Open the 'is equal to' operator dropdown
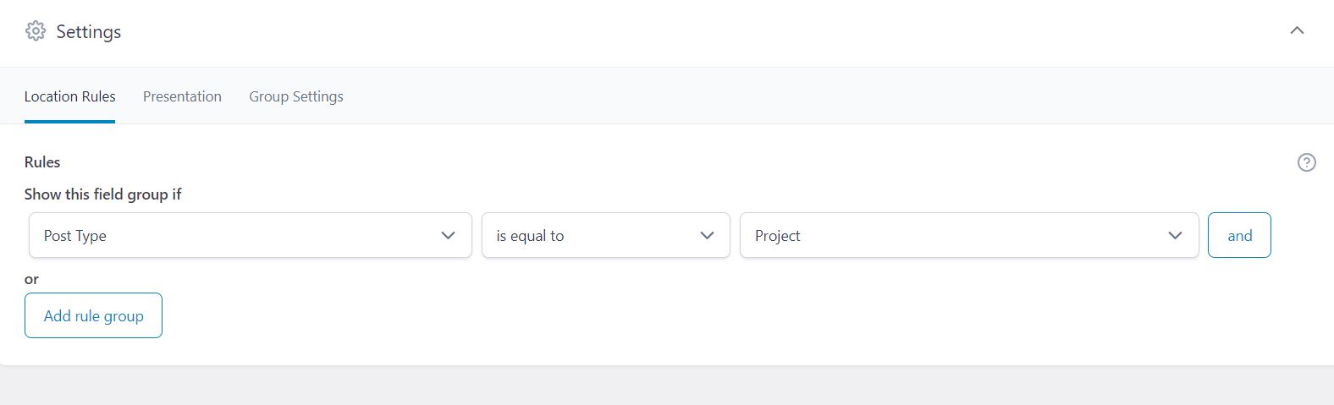Image resolution: width=1334 pixels, height=405 pixels. click(593, 235)
